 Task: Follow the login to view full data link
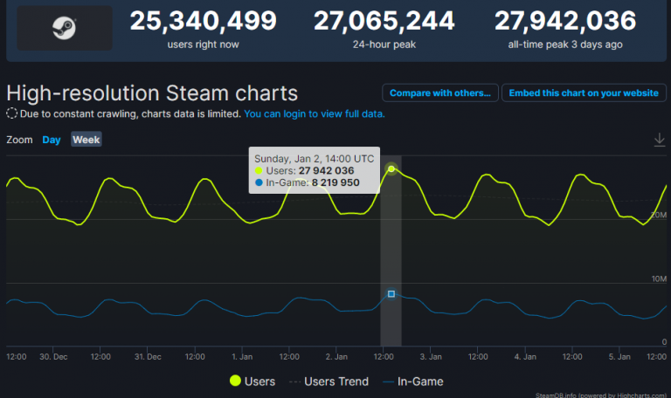coord(314,113)
